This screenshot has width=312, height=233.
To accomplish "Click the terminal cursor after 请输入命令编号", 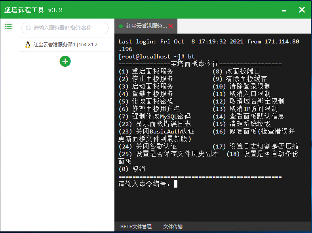I will 176,184.
